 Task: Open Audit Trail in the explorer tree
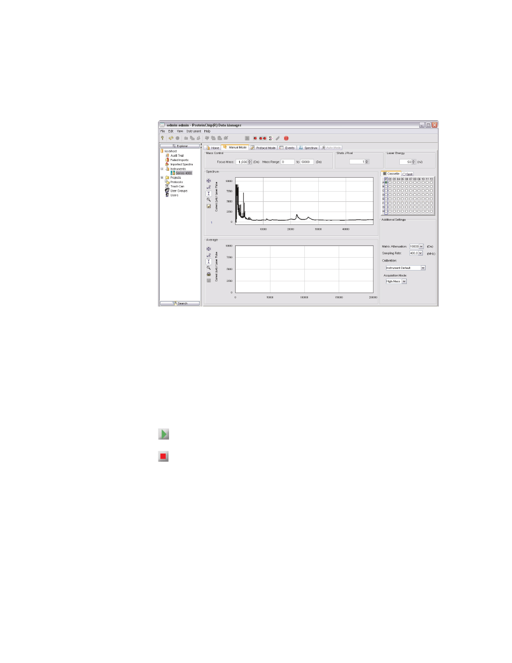(177, 156)
